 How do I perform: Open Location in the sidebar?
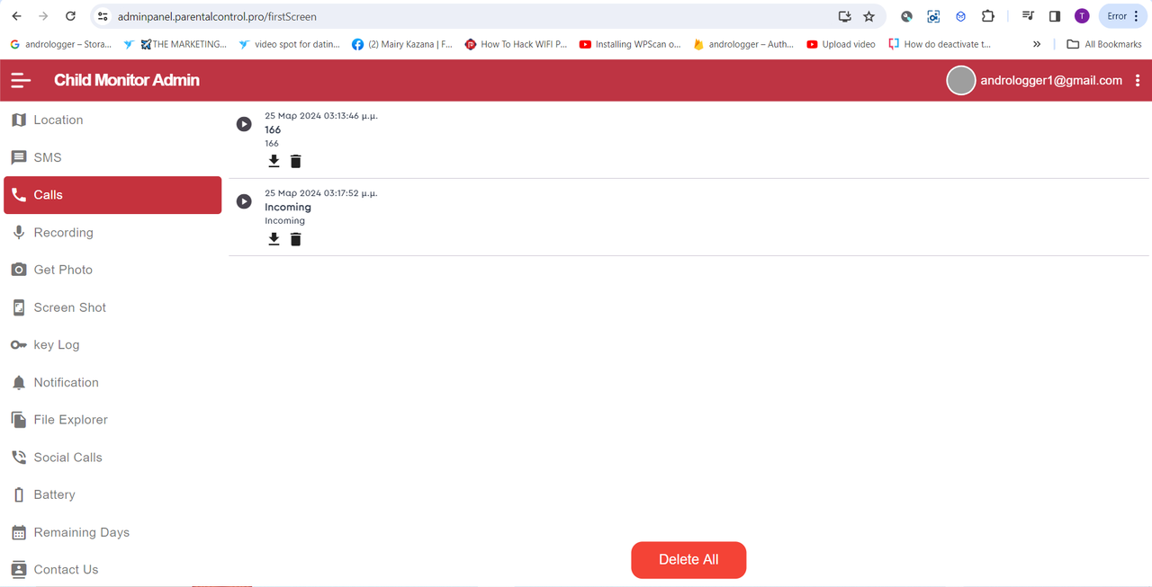(x=112, y=120)
